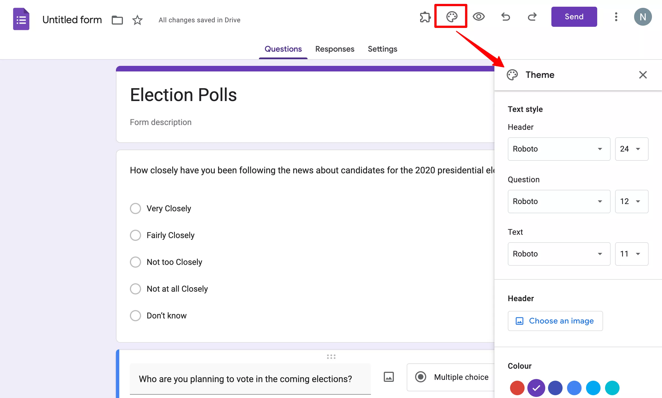Open the form preview eye icon

478,16
